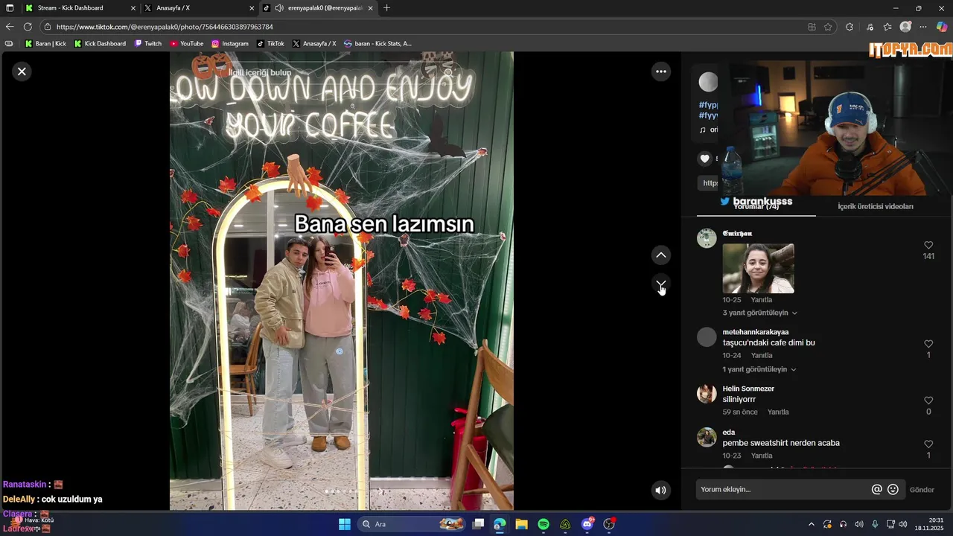Mute the TikTok tab audio icon
Screen dimensions: 953x536
click(278, 8)
